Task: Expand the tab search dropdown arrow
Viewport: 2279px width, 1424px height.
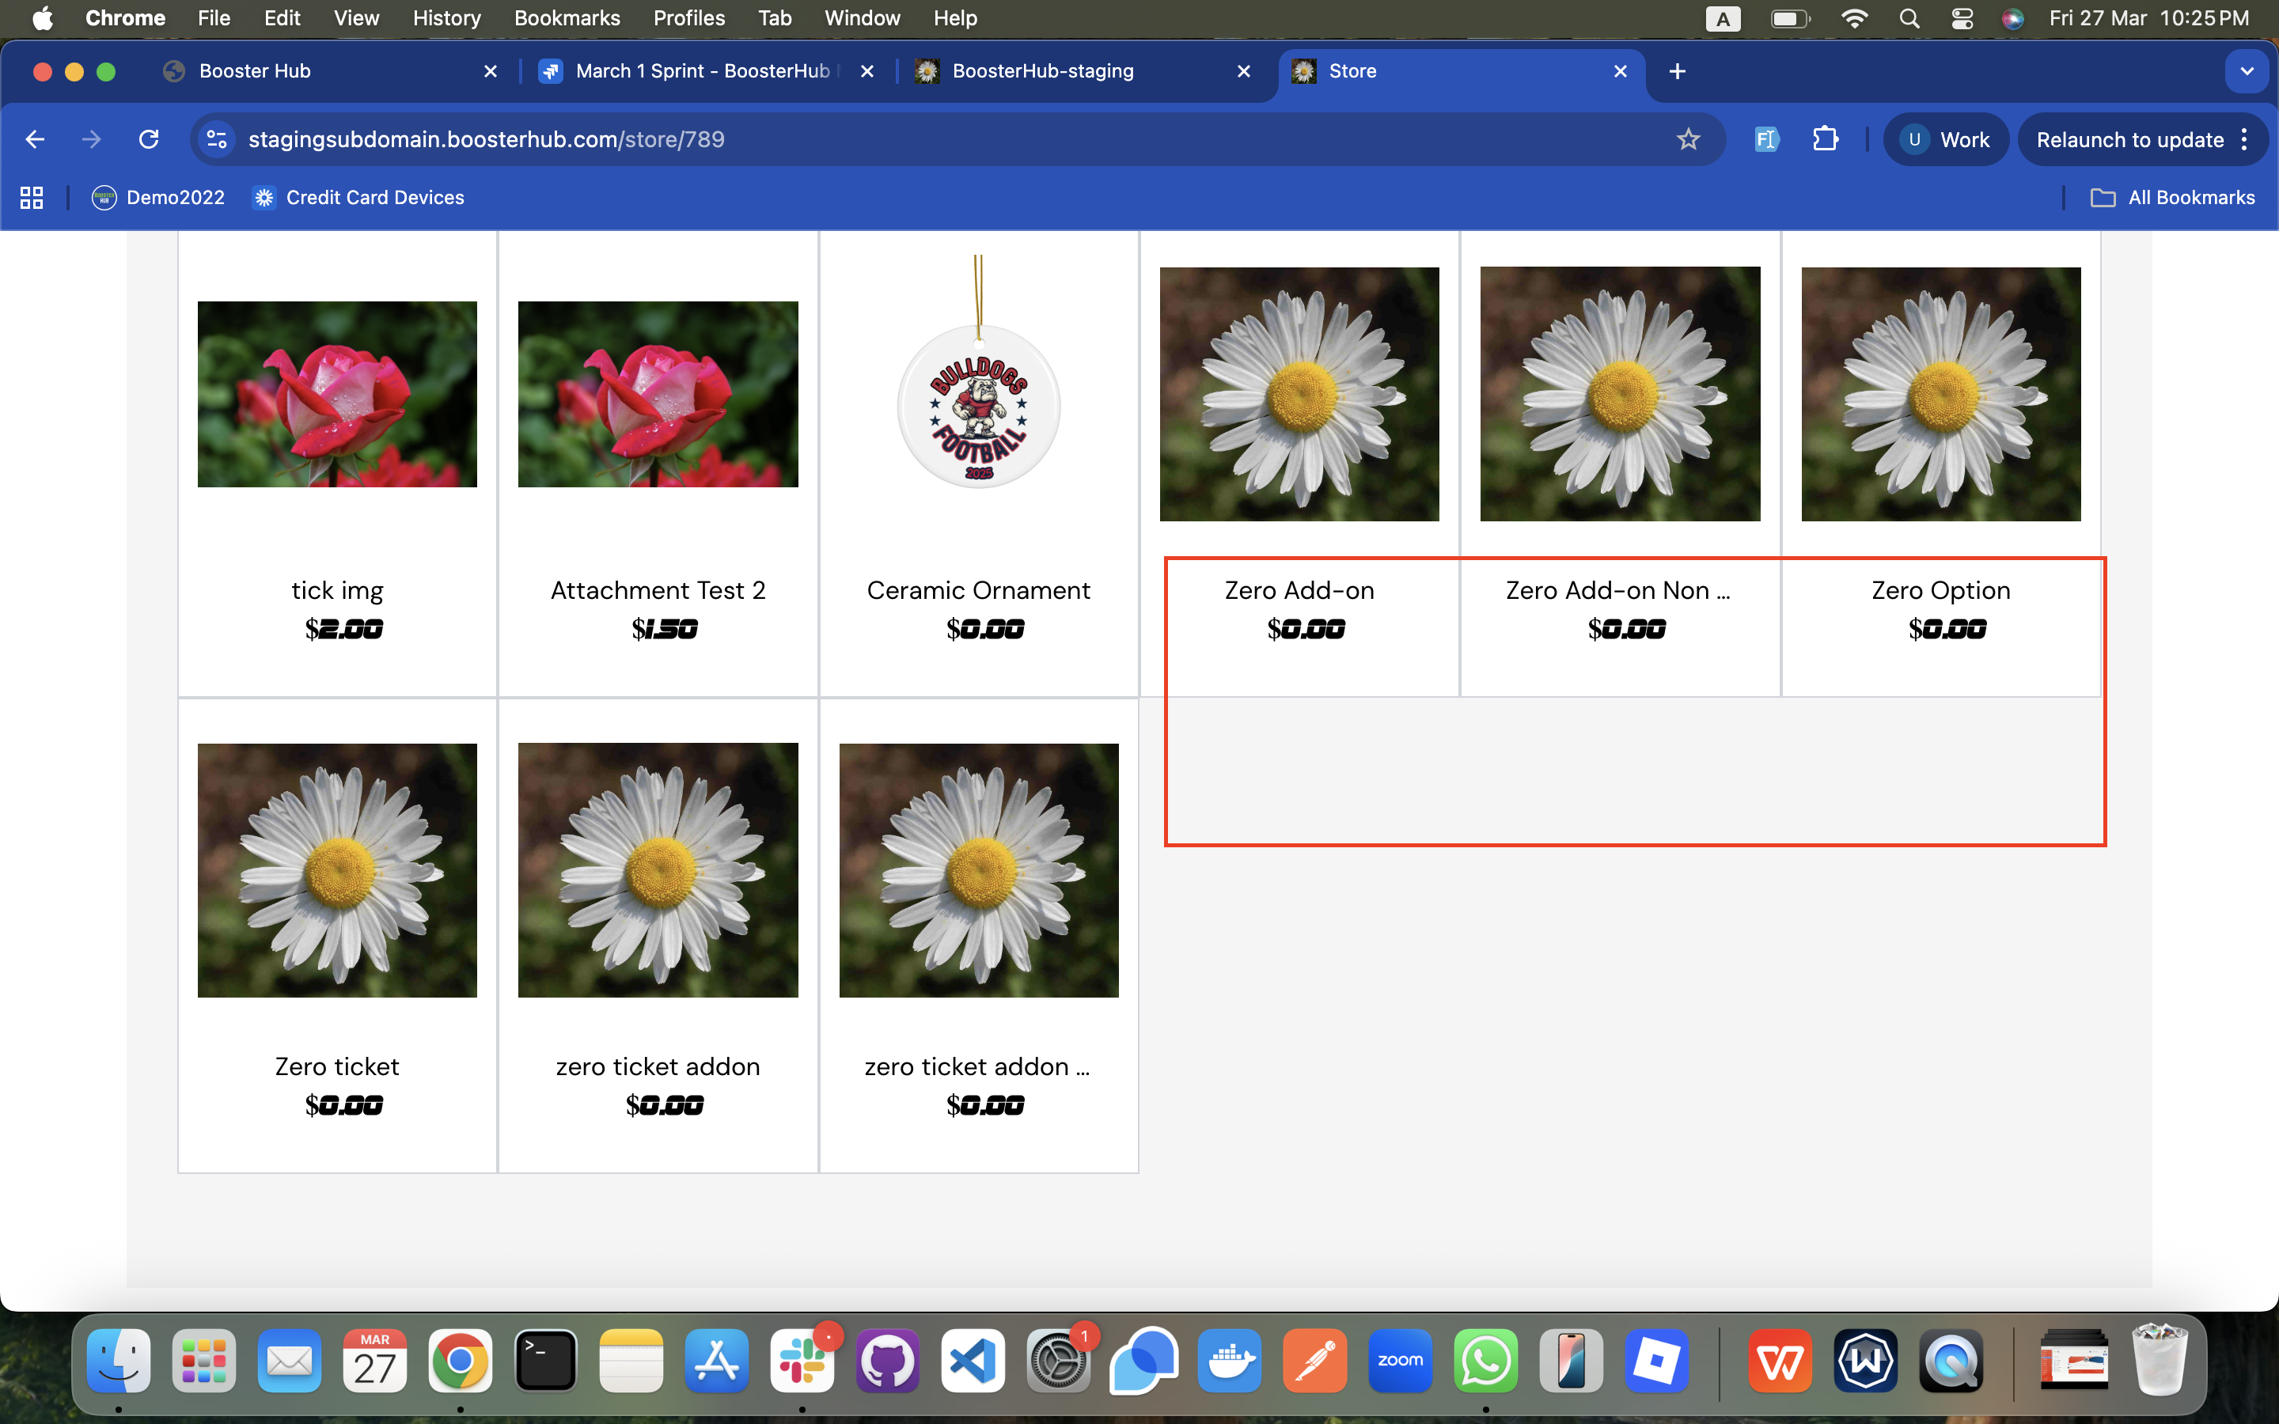Action: point(2247,70)
